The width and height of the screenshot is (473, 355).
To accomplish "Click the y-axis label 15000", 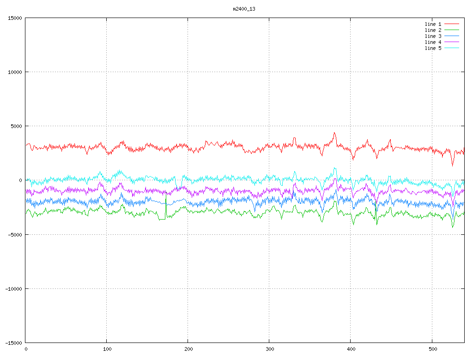I will pos(15,18).
